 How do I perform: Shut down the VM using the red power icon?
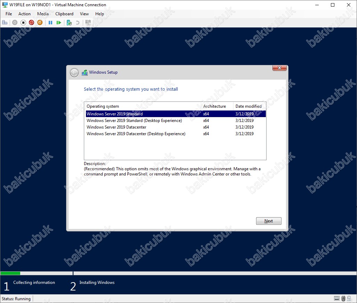pyautogui.click(x=31, y=23)
